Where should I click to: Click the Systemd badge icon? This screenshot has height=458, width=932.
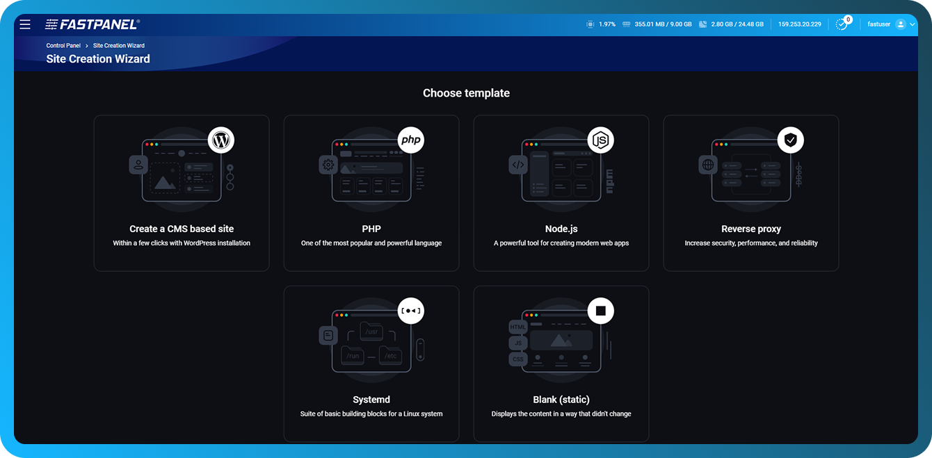click(410, 311)
